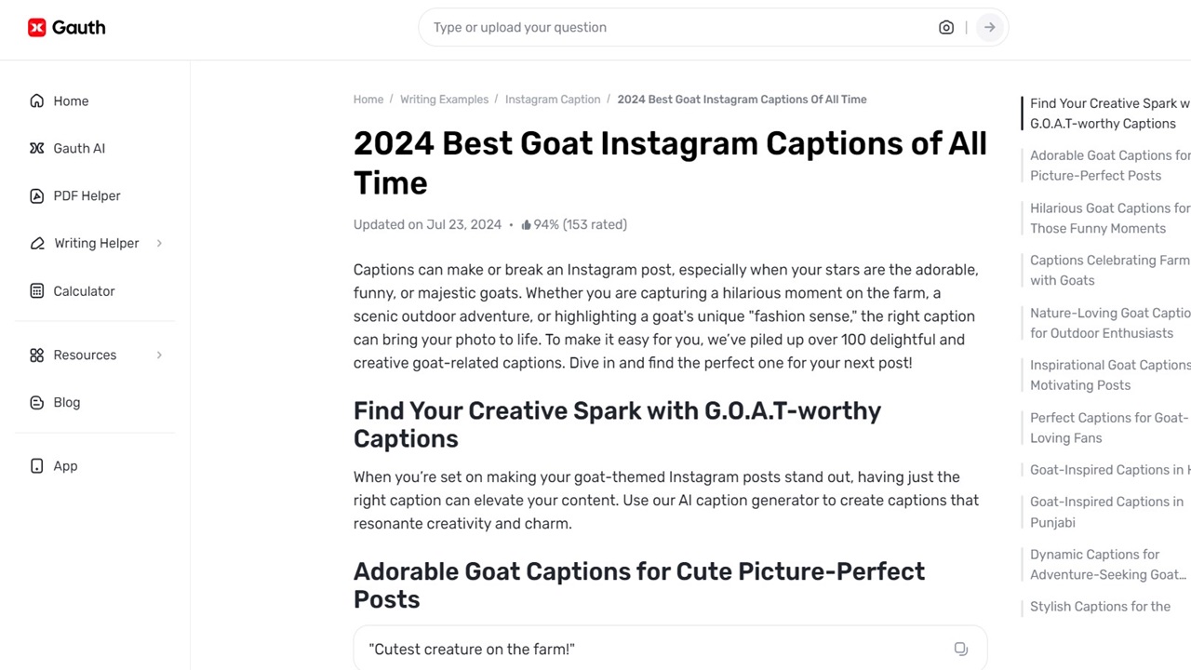Select Blog in the sidebar menu
This screenshot has height=670, width=1191.
point(66,402)
